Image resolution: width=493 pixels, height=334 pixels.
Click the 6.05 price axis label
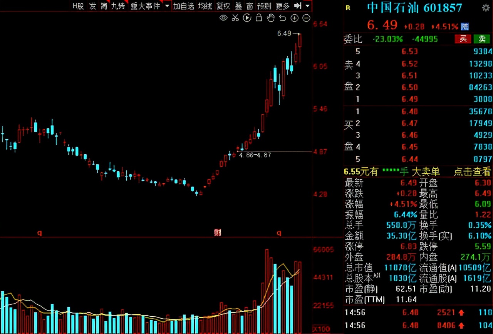pyautogui.click(x=320, y=67)
